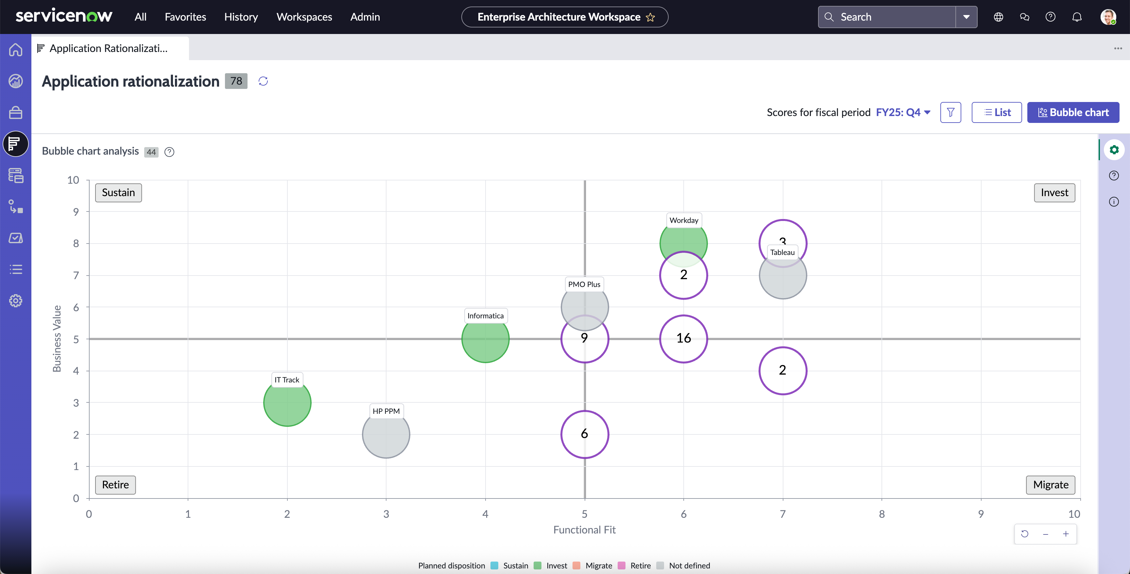Screen dimensions: 1130x574
Task: Click the ServiceNow logo
Action: tap(64, 16)
